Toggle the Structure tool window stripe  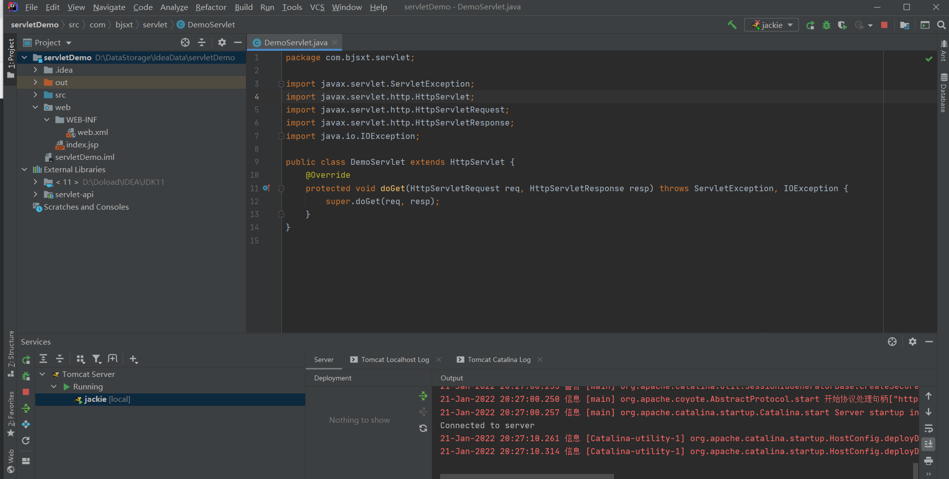tap(10, 354)
